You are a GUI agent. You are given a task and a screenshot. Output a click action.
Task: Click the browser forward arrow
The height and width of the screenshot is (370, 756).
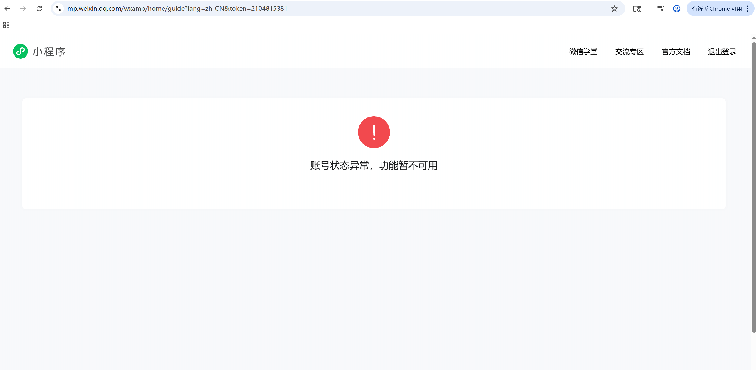click(23, 9)
